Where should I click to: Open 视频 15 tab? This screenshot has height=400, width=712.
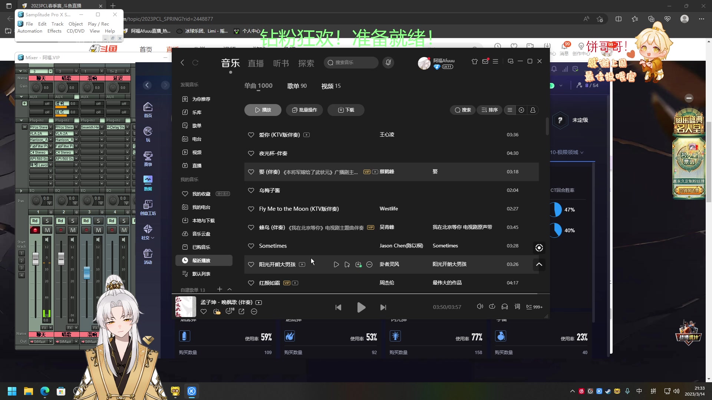click(331, 86)
